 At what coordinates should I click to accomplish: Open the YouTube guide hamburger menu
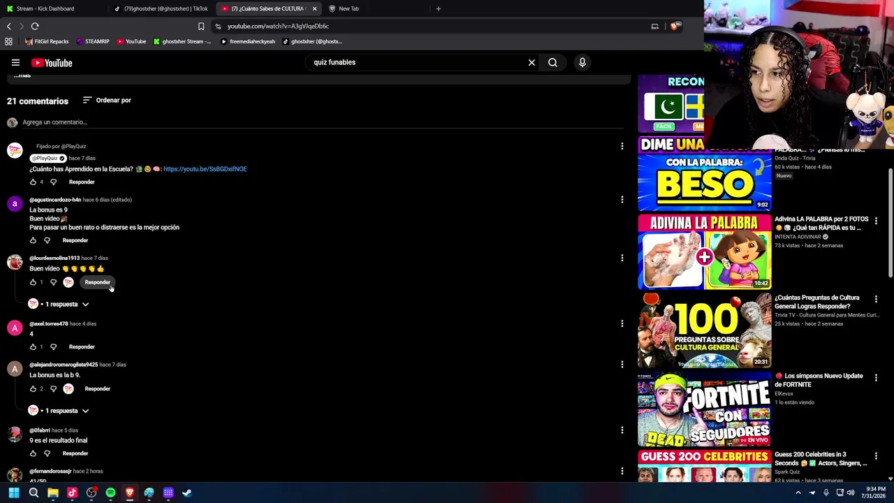(15, 63)
